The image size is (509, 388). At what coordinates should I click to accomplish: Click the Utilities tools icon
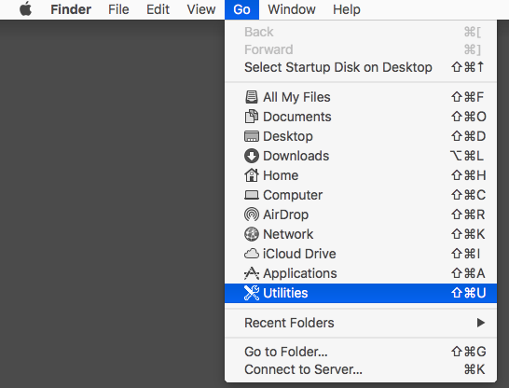252,293
